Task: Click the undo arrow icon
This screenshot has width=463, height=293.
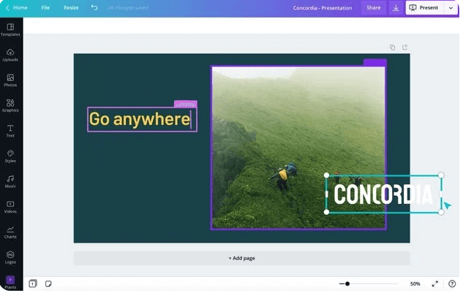Action: click(x=94, y=7)
